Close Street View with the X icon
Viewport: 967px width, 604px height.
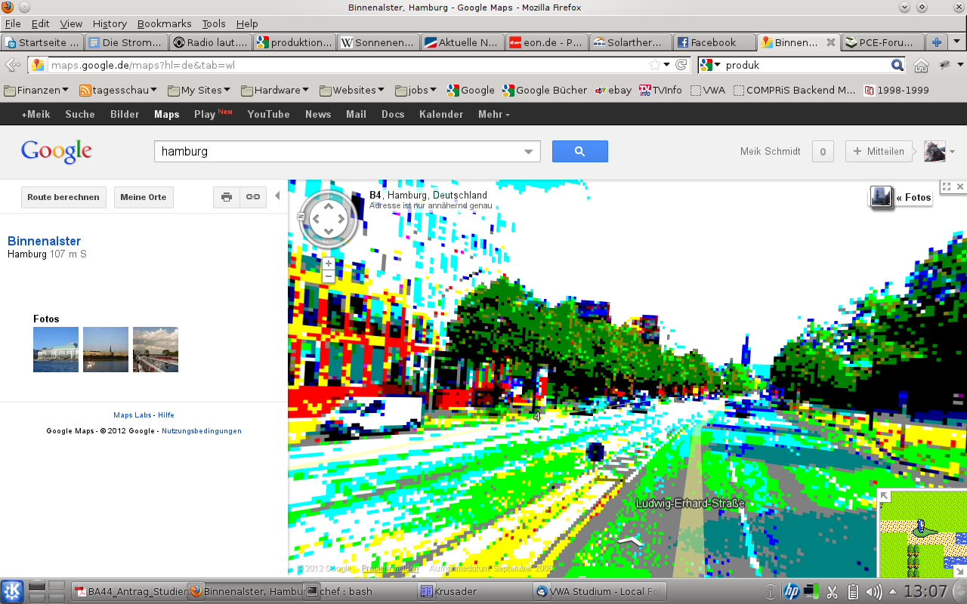coord(960,186)
